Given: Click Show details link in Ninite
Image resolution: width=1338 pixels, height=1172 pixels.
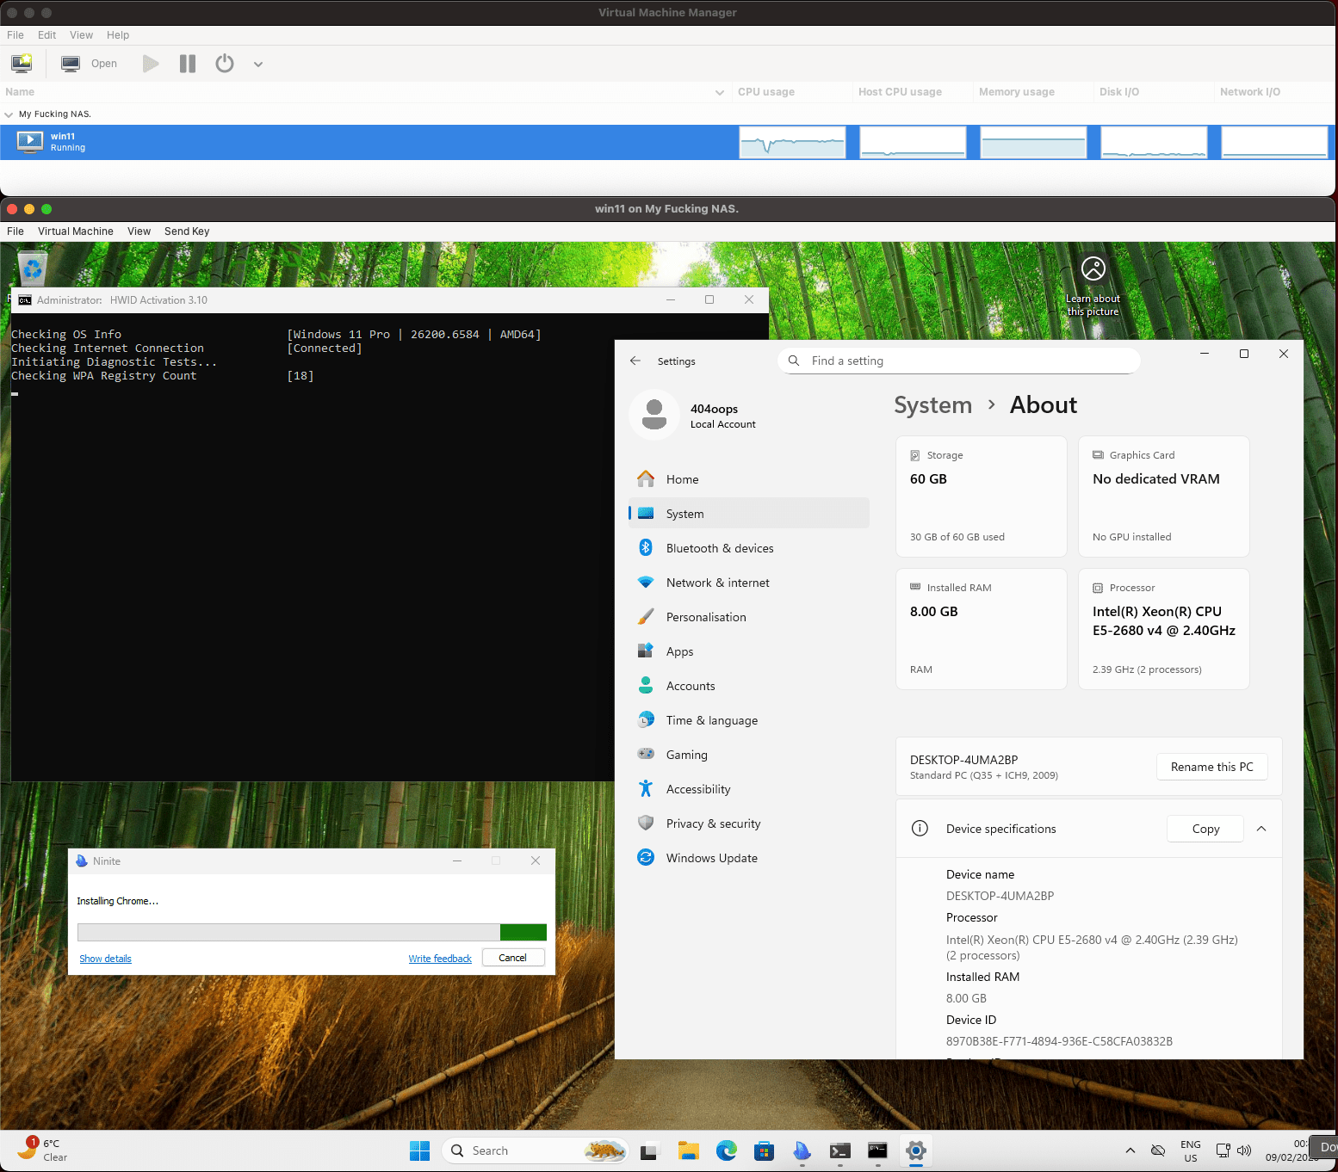Looking at the screenshot, I should click(105, 959).
